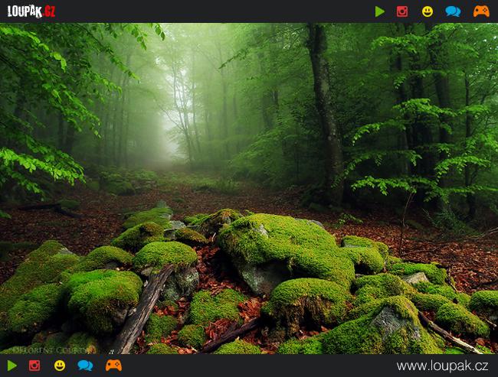
Task: Open blue chat bubbles icon in bottom footer
Action: 85,366
